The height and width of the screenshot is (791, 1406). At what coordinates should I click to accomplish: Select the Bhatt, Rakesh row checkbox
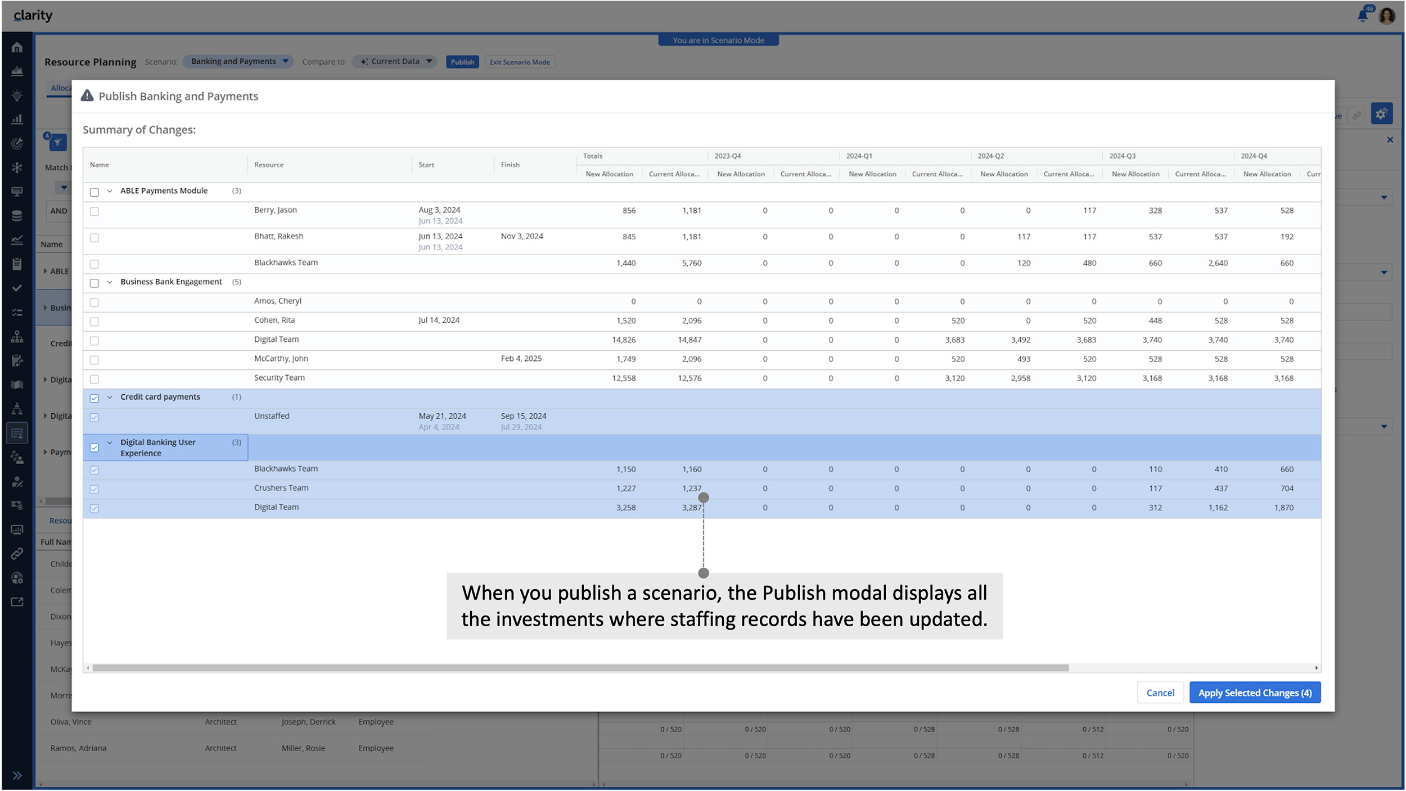coord(94,238)
